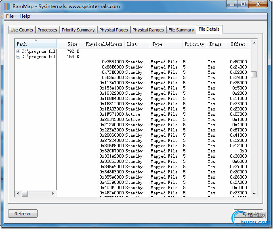This screenshot has width=273, height=229.
Task: Click the Path column left scroll arrow
Action: 18,194
